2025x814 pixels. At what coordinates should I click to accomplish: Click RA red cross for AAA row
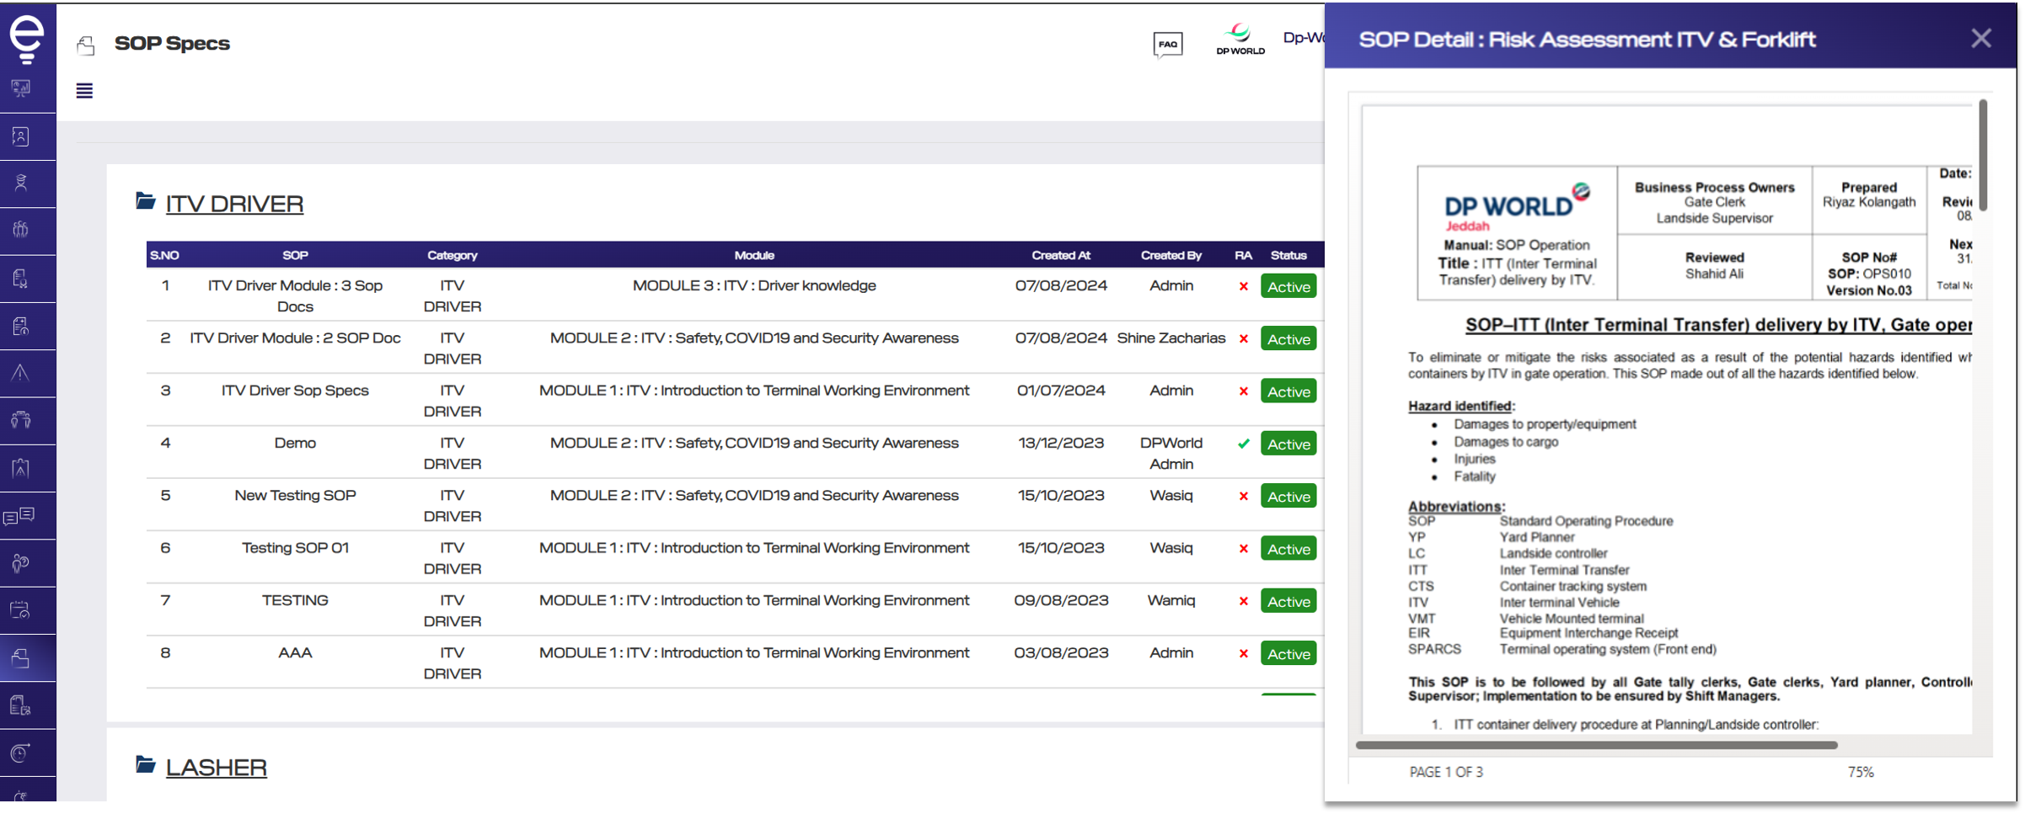tap(1243, 653)
